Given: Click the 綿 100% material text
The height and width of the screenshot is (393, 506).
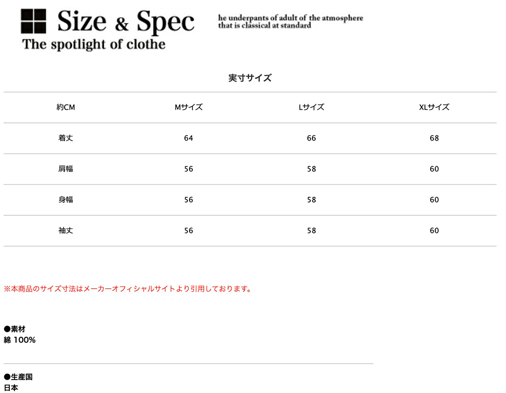Looking at the screenshot, I should click(x=20, y=340).
